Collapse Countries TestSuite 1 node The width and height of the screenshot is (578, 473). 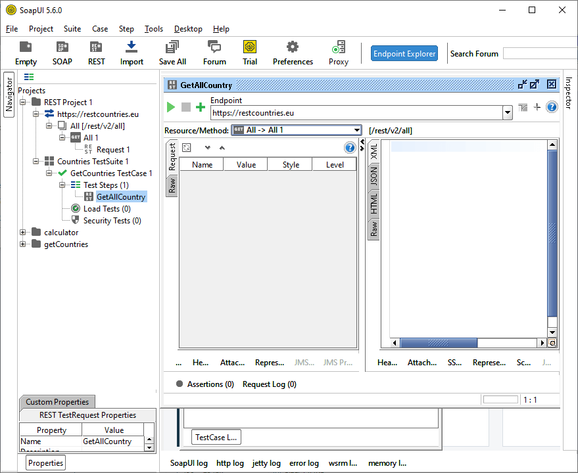click(x=36, y=161)
